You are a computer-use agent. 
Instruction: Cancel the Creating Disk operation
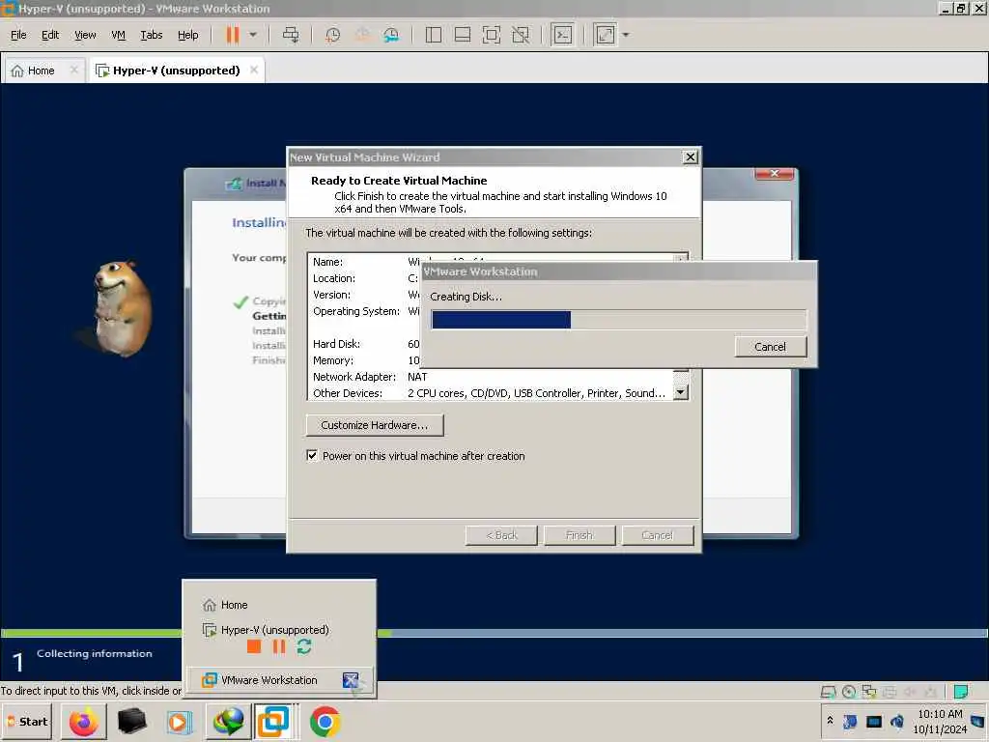point(770,347)
